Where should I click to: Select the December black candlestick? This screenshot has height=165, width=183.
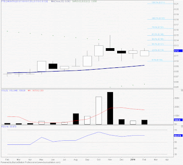pos(122,52)
